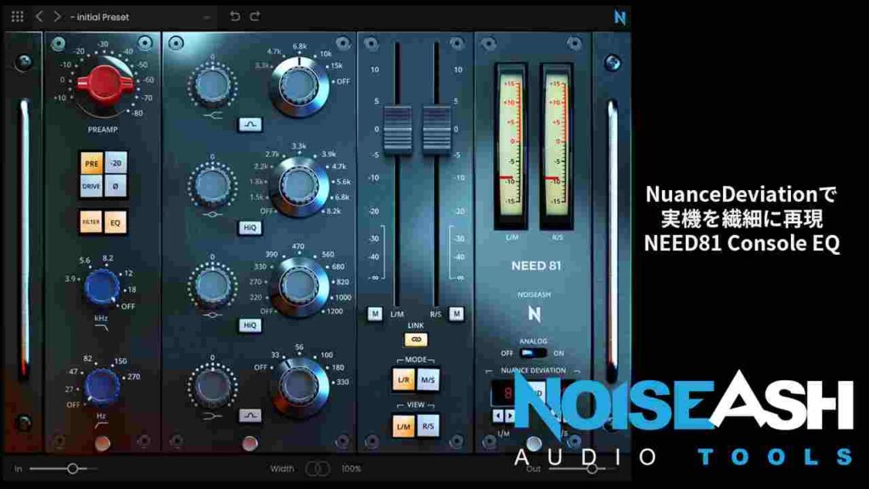Click the high-frequency bell shape icon
Image resolution: width=869 pixels, height=489 pixels.
tap(249, 124)
